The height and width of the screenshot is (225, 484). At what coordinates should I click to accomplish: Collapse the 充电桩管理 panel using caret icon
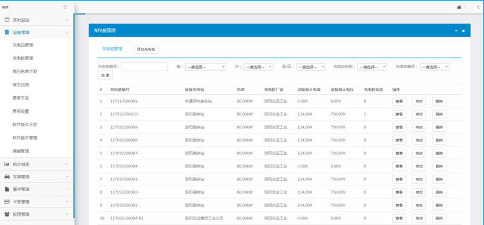pos(456,31)
